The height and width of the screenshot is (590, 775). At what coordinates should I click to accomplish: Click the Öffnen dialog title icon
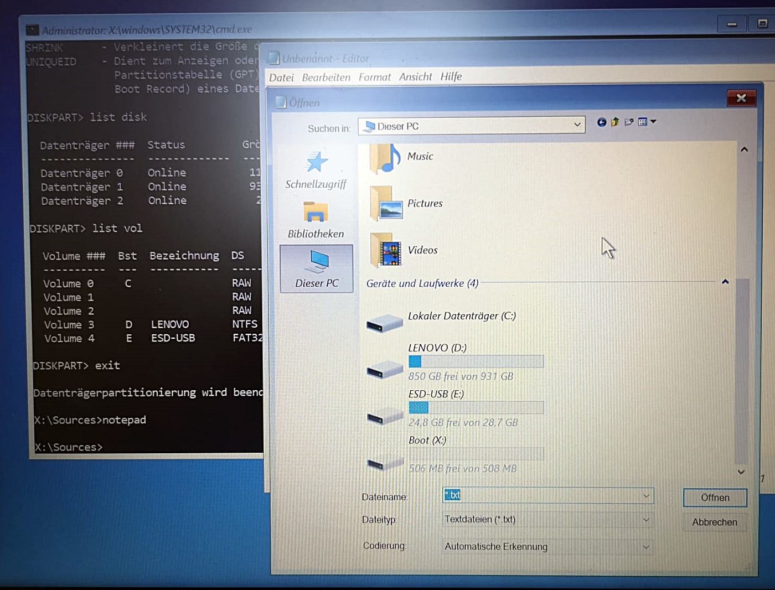pos(281,102)
